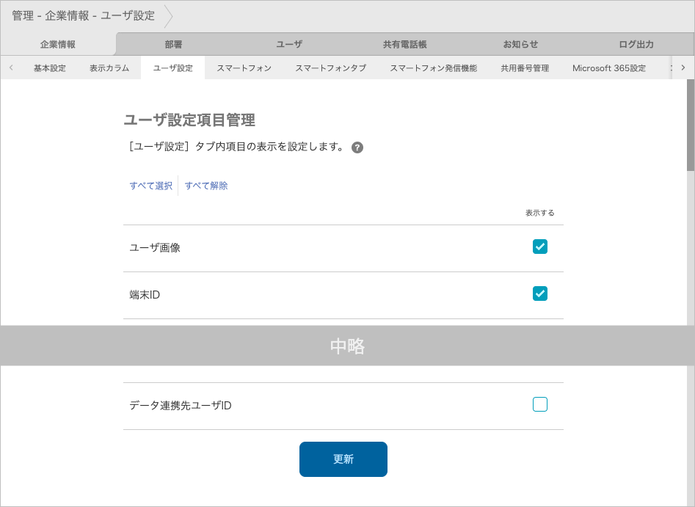
Task: Select the ログ出力 tab
Action: pos(636,44)
